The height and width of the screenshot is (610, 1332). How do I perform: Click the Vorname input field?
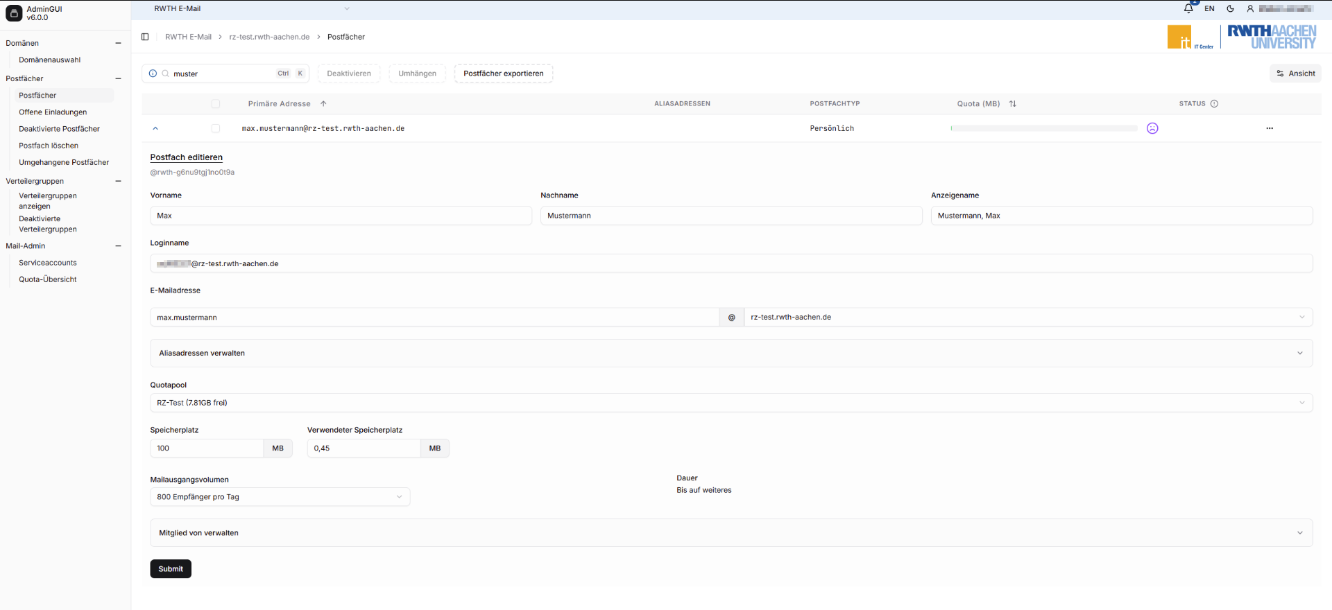pyautogui.click(x=341, y=216)
